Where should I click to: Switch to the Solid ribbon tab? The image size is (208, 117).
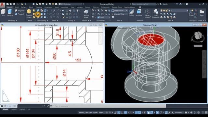[17, 7]
